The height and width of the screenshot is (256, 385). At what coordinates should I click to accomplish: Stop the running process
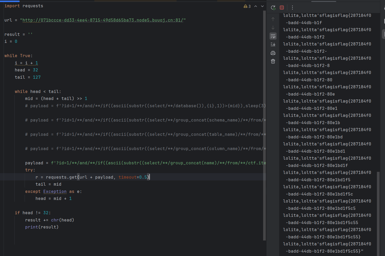click(282, 8)
